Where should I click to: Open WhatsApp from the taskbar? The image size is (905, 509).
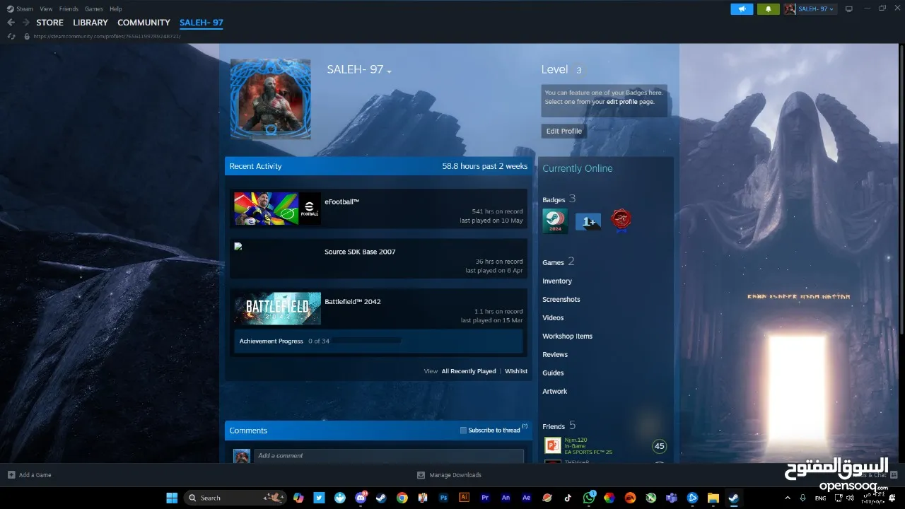click(589, 498)
